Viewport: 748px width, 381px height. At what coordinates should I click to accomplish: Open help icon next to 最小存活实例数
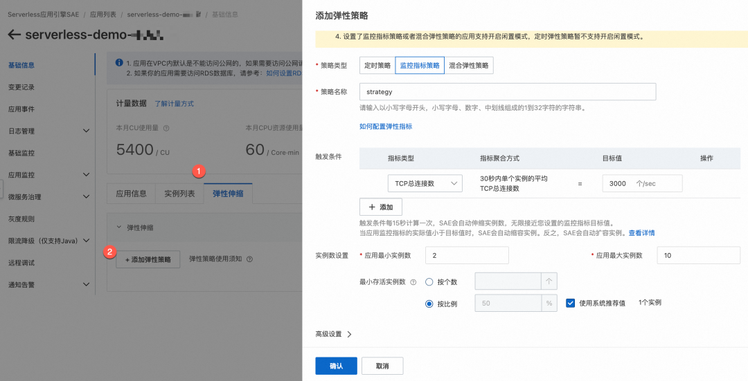[413, 282]
